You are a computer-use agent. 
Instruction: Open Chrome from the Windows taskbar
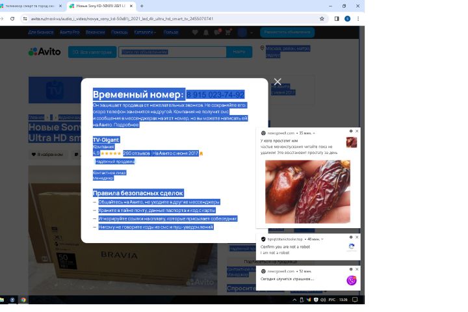click(23, 300)
